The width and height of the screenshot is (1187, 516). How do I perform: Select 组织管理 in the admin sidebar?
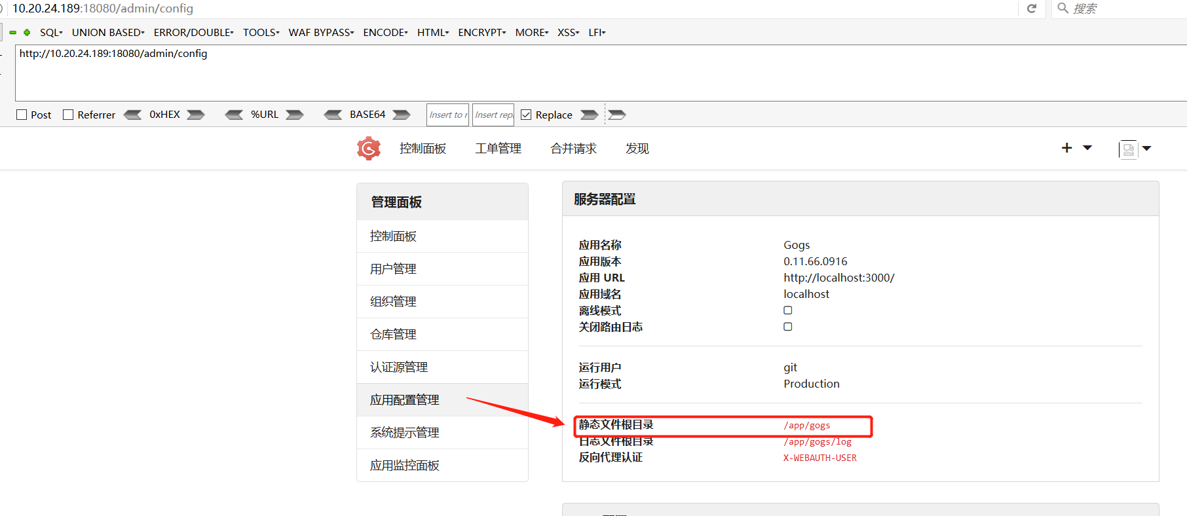[x=442, y=302]
